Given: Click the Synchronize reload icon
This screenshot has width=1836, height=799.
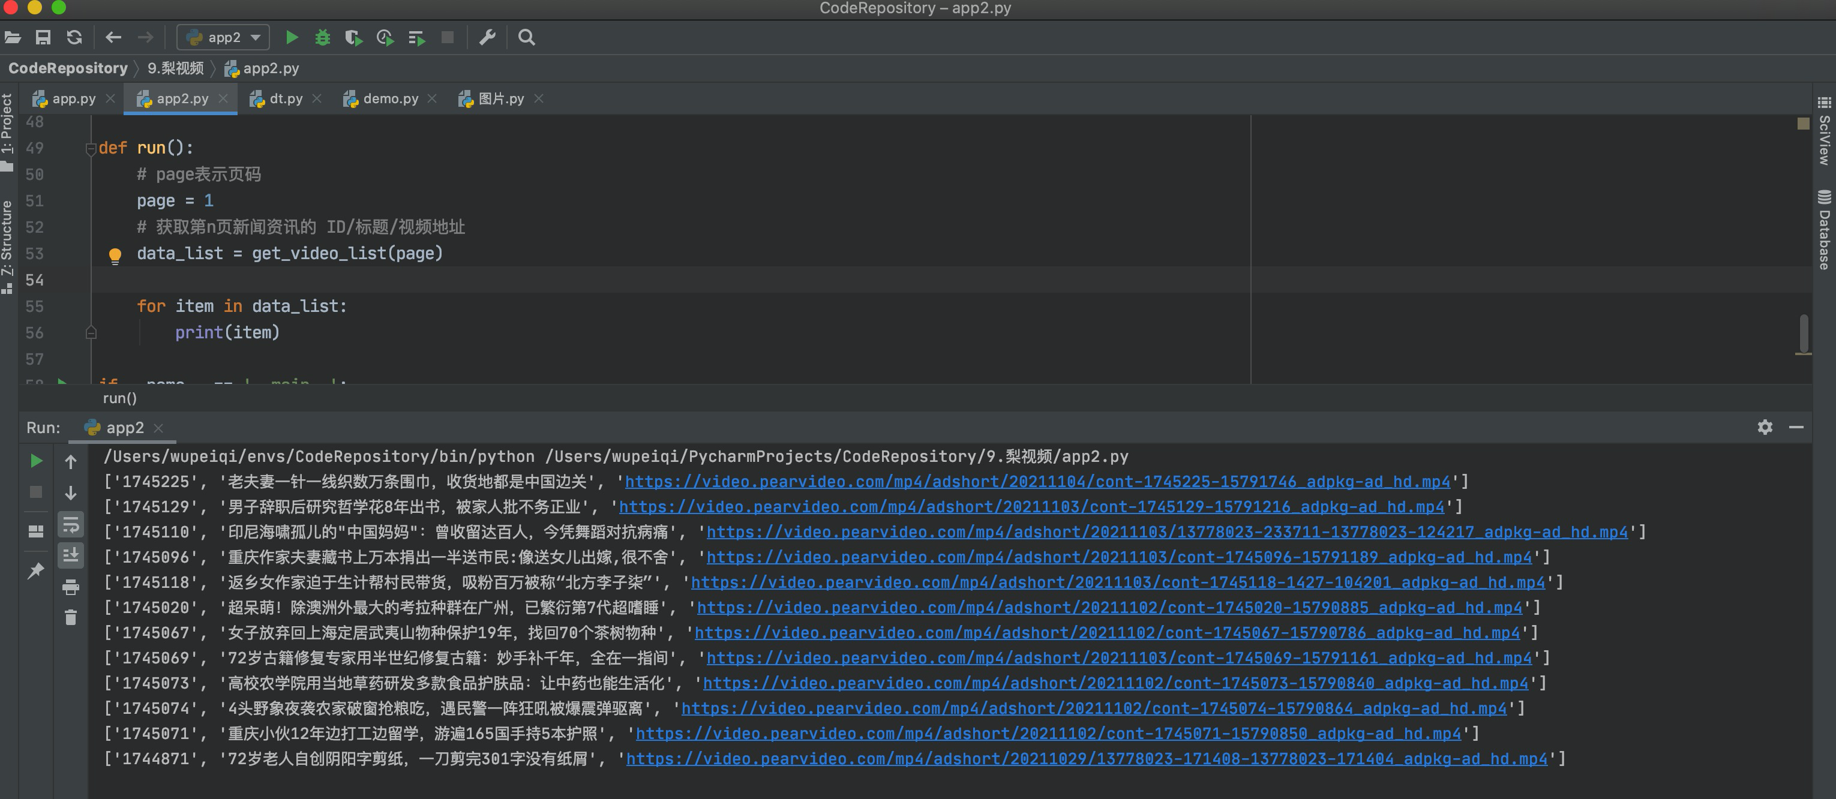Looking at the screenshot, I should [75, 37].
